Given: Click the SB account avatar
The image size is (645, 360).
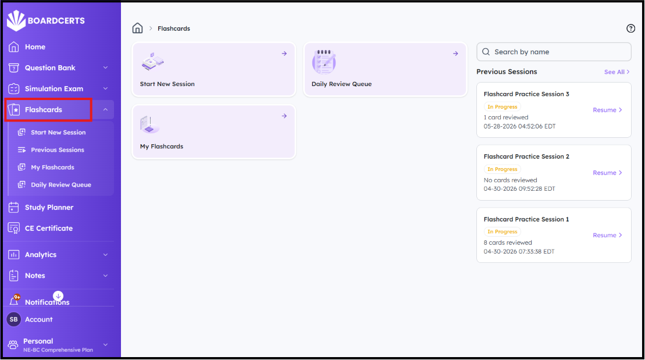Looking at the screenshot, I should click(13, 319).
